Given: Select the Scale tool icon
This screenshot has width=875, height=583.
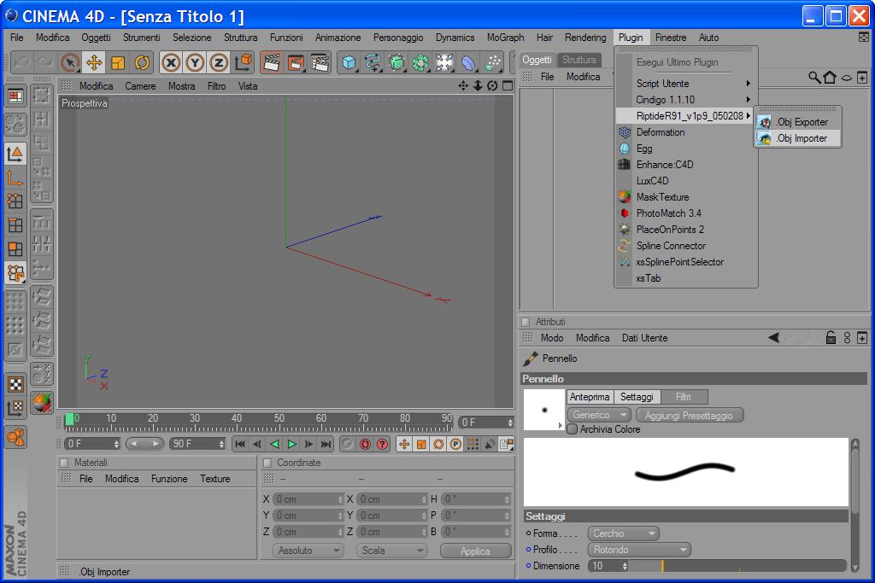Looking at the screenshot, I should [x=118, y=63].
